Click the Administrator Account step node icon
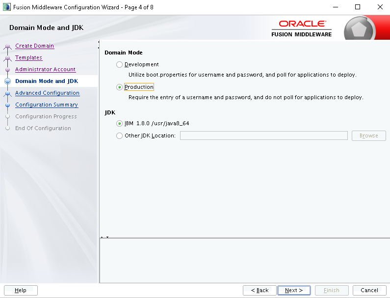The width and height of the screenshot is (390, 298). coord(8,69)
